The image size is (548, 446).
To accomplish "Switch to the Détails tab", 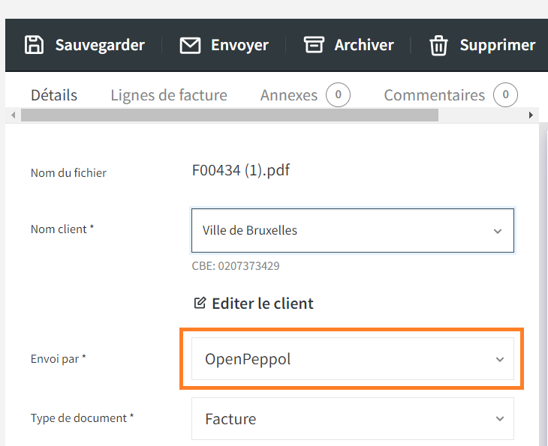I will 54,95.
